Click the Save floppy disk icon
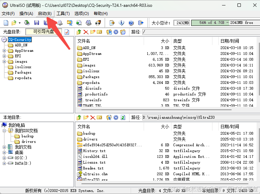This screenshot has height=194, width=260. tap(37, 23)
